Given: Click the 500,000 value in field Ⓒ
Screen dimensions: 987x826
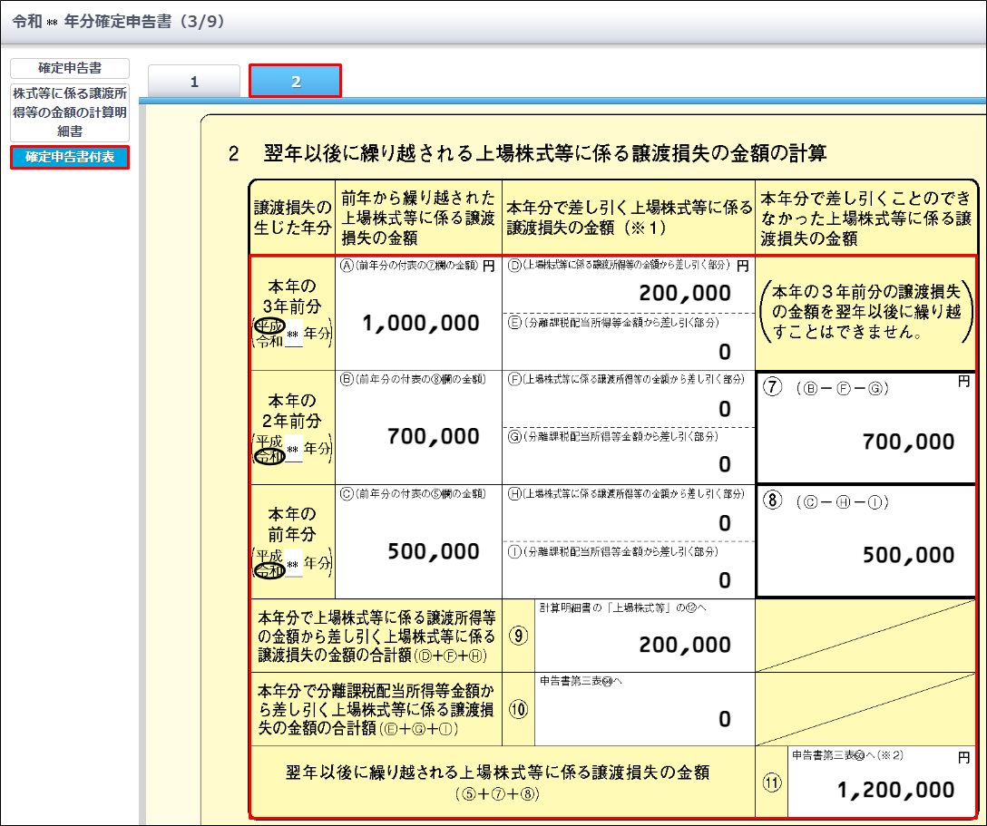Looking at the screenshot, I should (433, 551).
